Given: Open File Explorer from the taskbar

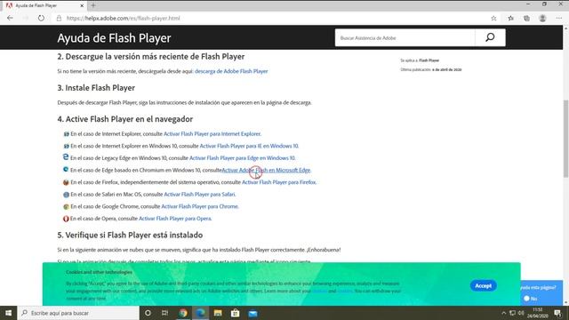Looking at the screenshot, I should (218, 313).
